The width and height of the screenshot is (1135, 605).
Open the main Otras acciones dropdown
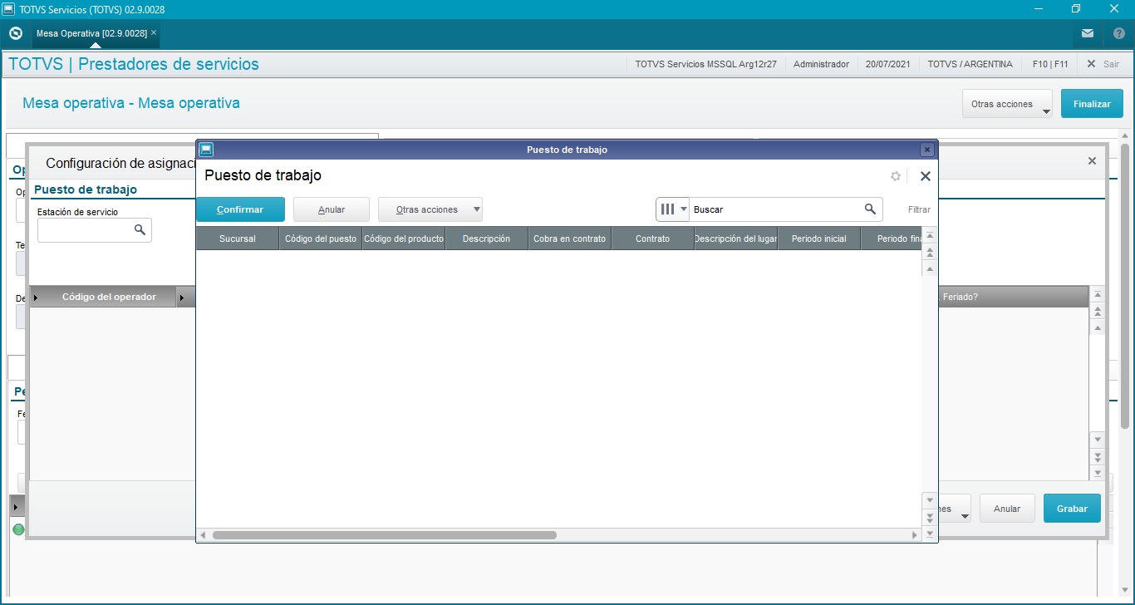[x=1007, y=104]
